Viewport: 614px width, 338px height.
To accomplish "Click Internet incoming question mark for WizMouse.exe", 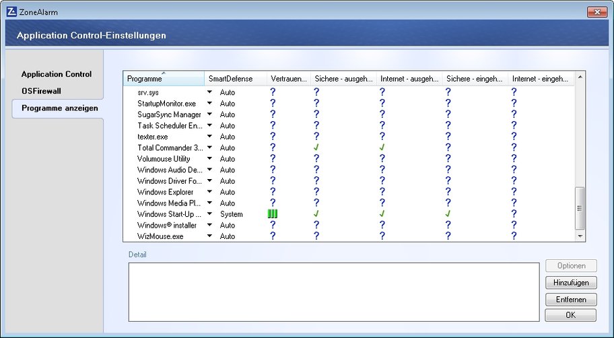I will point(514,236).
